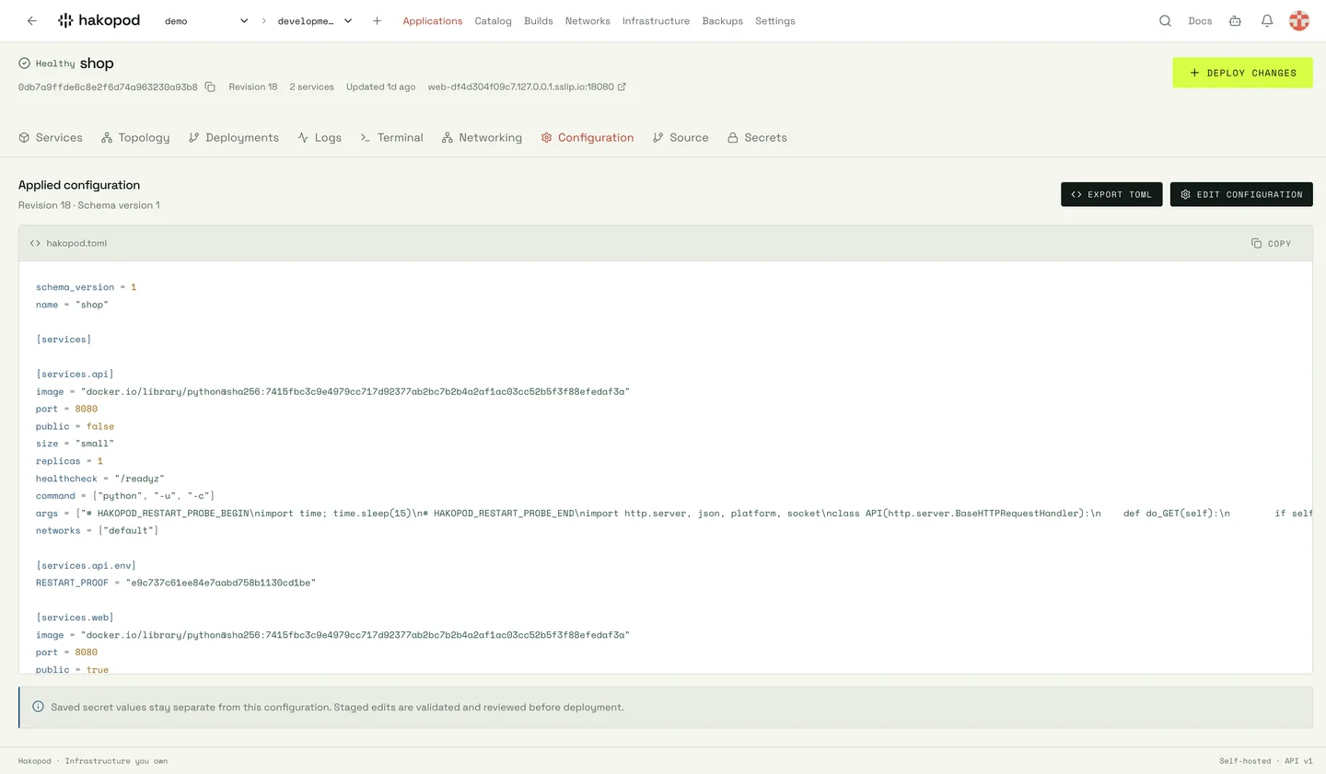Switch to the Networking tab
1326x774 pixels.
click(482, 137)
